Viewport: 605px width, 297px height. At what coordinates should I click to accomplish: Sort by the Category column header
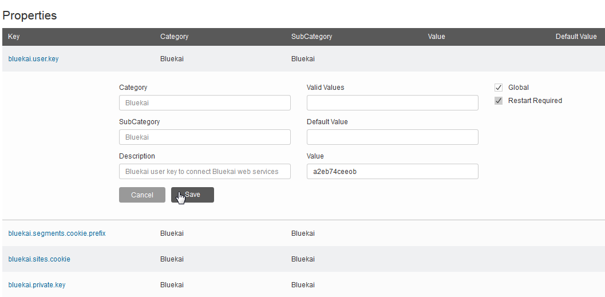click(174, 37)
